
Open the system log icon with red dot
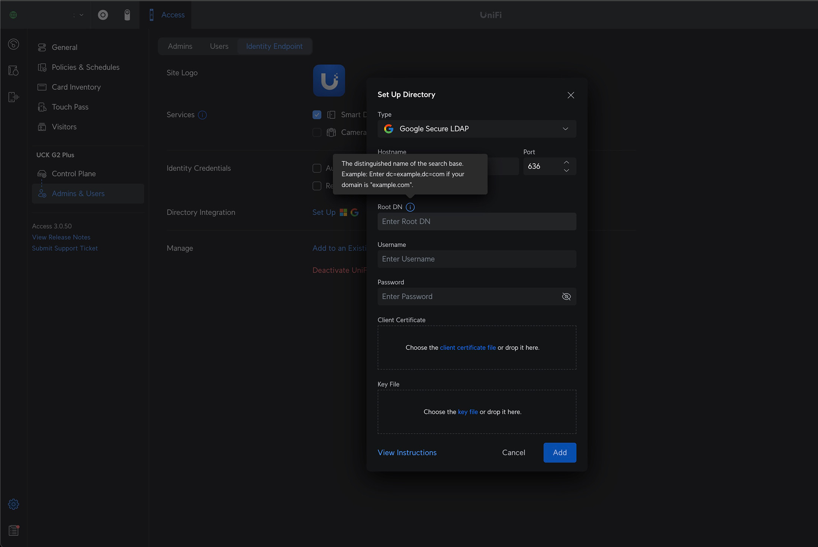[x=14, y=530]
